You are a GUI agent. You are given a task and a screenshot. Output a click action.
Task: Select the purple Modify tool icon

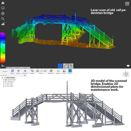18,71
